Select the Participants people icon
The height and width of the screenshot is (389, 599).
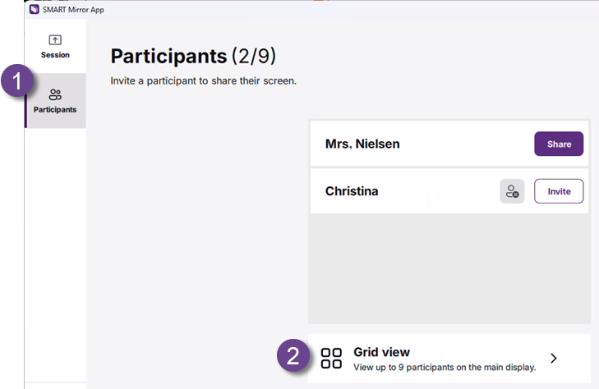(55, 95)
